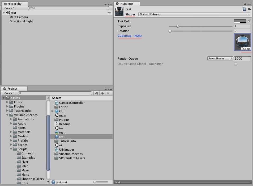This screenshot has height=186, width=253.
Task: Open the material settings gear menu
Action: (x=249, y=9)
